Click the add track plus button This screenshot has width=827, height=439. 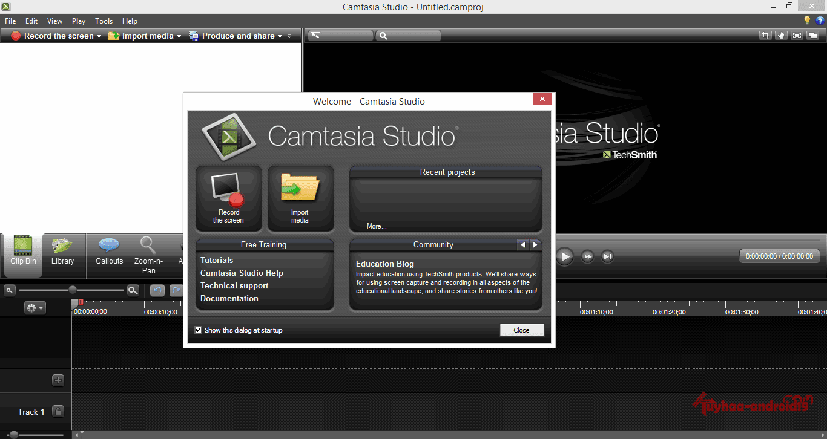58,380
